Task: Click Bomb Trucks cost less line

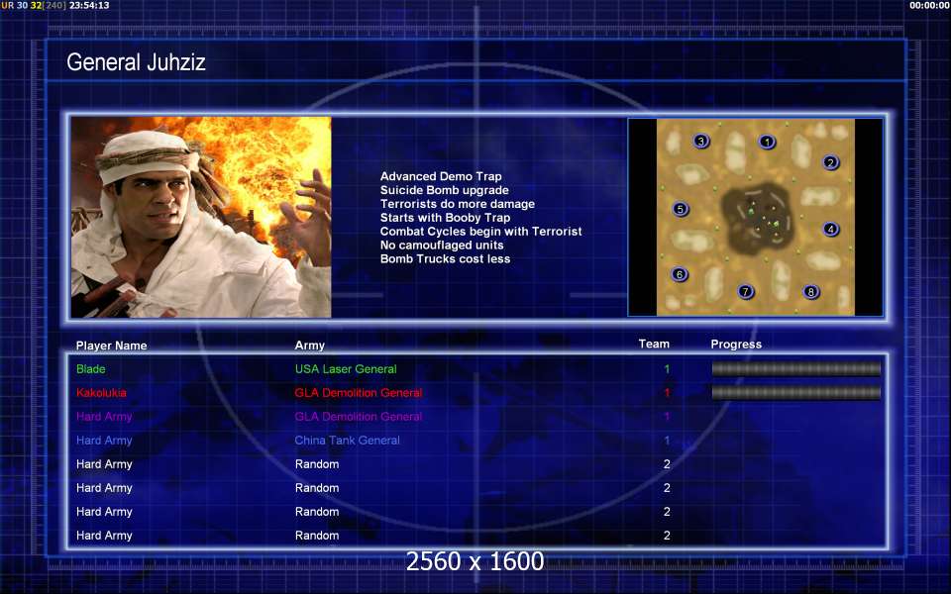Action: pos(445,258)
